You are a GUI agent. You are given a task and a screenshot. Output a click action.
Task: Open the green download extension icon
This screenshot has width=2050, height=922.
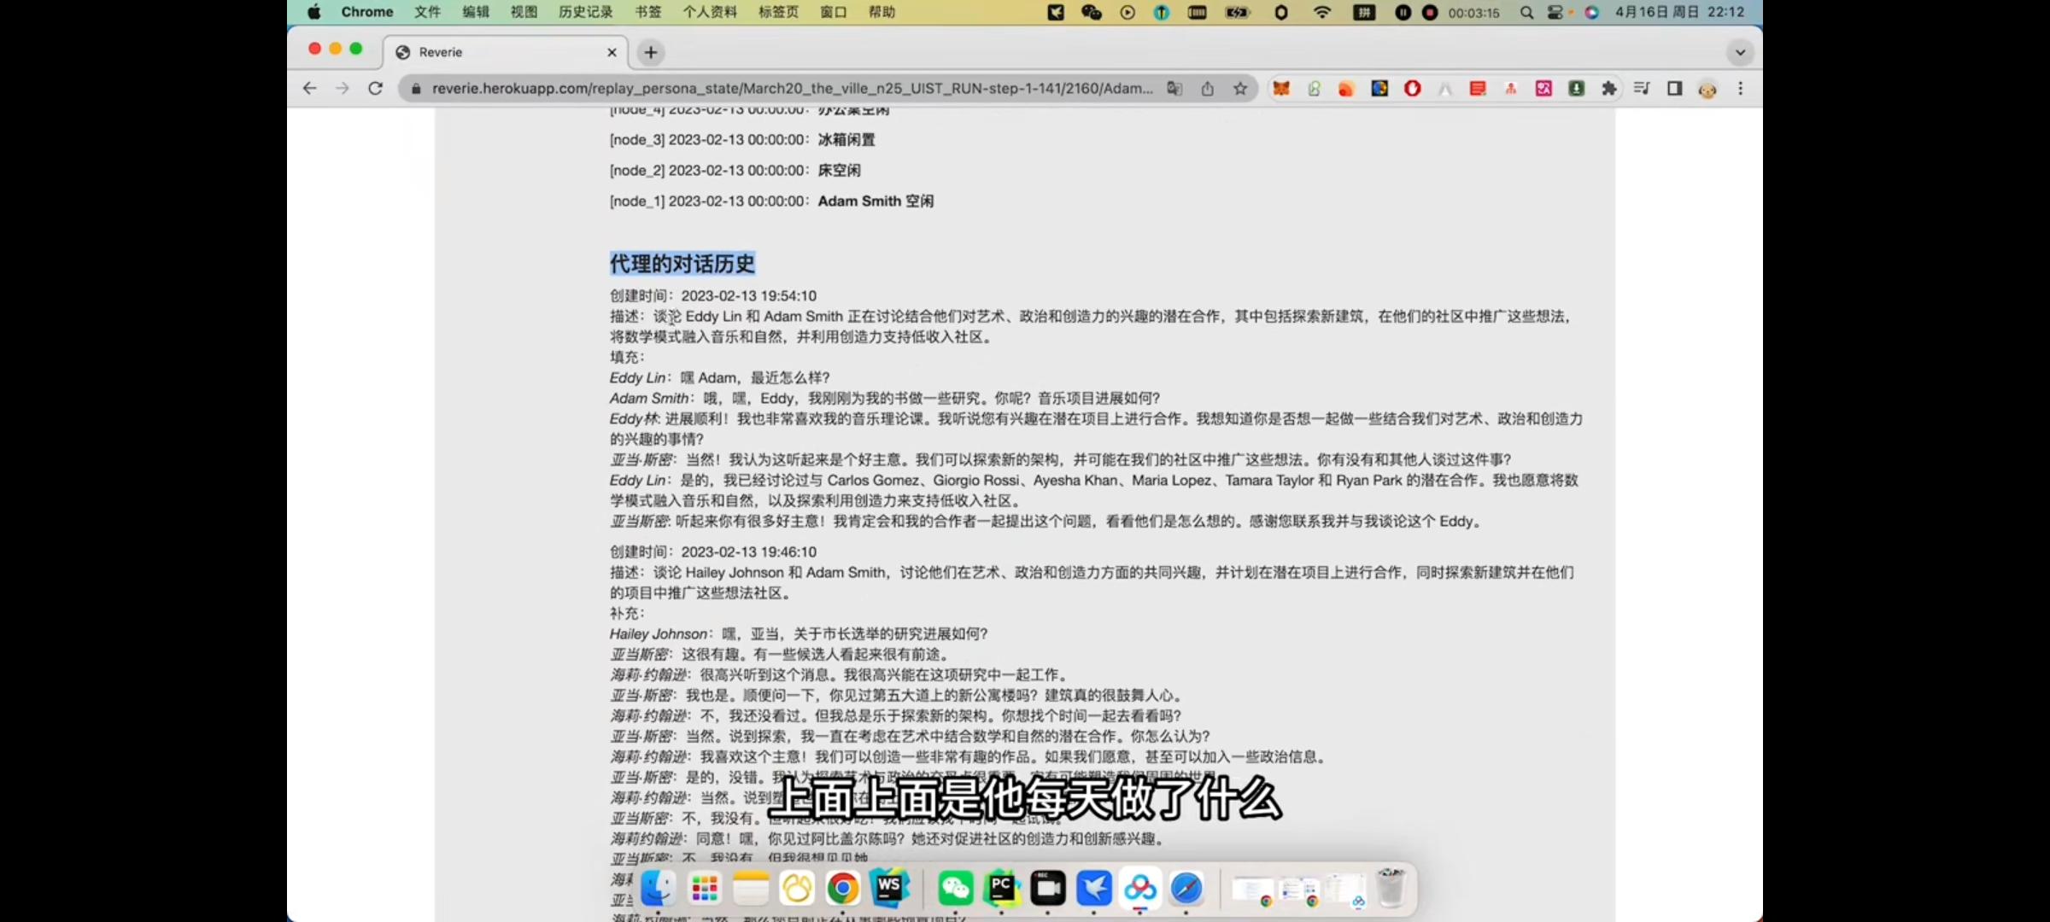[x=1576, y=88]
